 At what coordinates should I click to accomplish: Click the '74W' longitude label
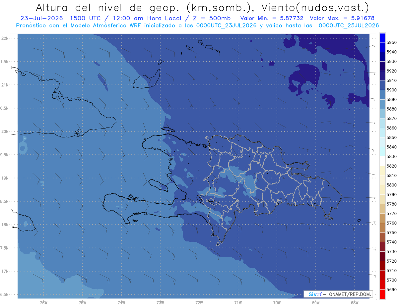(121, 303)
